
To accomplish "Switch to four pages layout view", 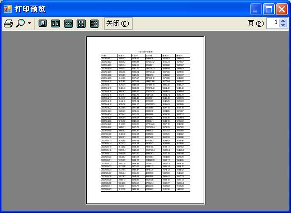I will pos(81,23).
